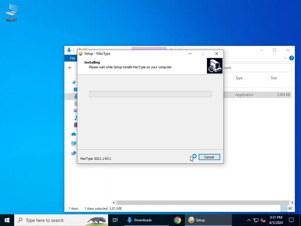Select Music folder in Explorer sidebar
Viewport: 301px width, 226px height.
point(76,118)
